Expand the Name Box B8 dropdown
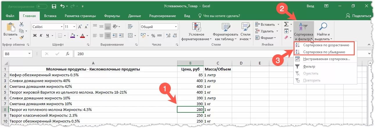 [x=30, y=54]
